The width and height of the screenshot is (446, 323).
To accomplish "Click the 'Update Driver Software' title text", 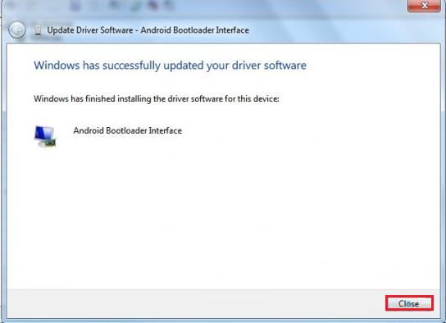I will (x=90, y=30).
